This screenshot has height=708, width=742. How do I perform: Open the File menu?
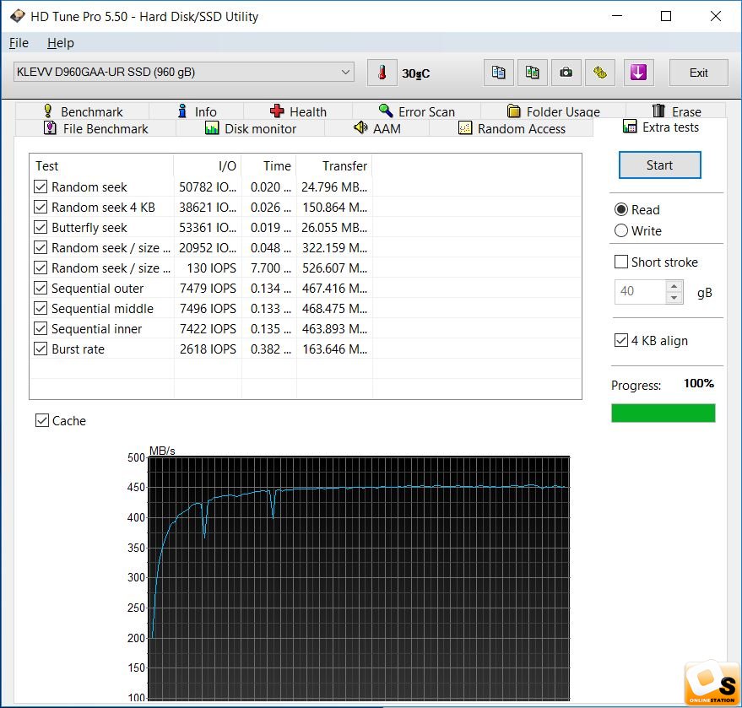click(19, 43)
